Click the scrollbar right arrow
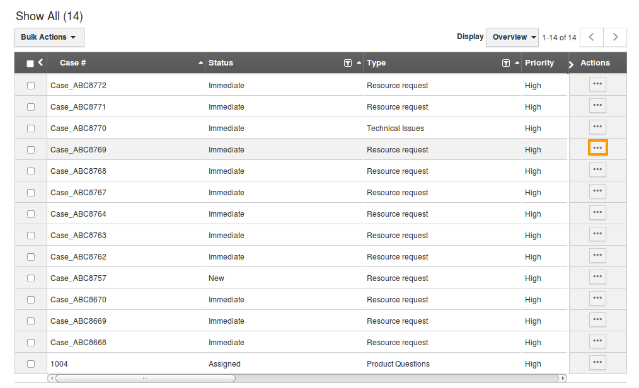 click(x=563, y=379)
